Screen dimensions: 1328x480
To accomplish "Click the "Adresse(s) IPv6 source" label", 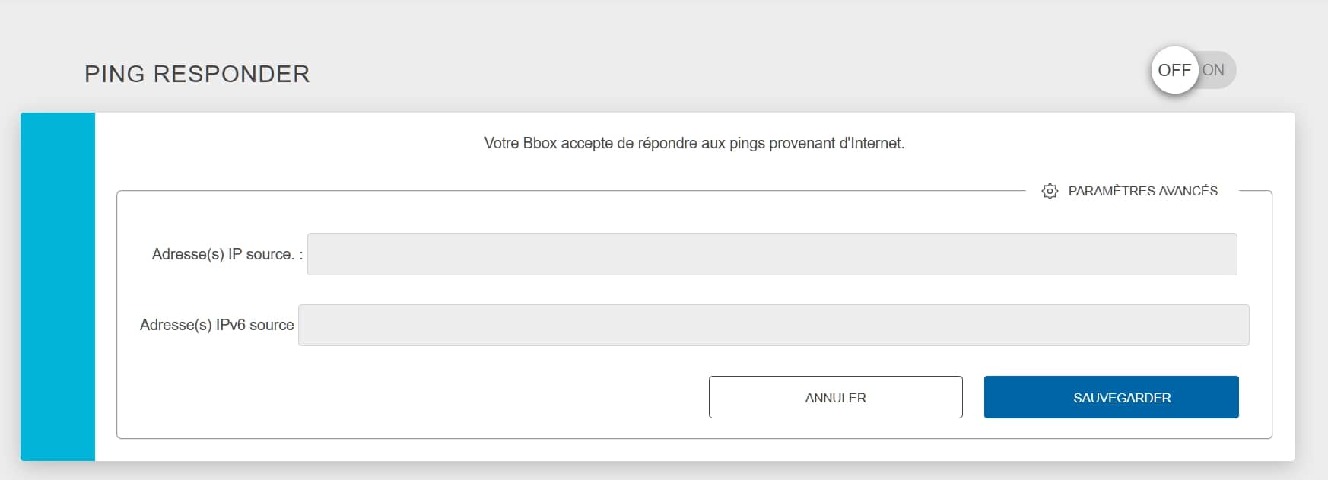I will click(x=217, y=325).
